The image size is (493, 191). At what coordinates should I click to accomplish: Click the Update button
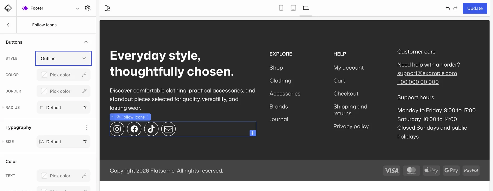[x=475, y=8]
